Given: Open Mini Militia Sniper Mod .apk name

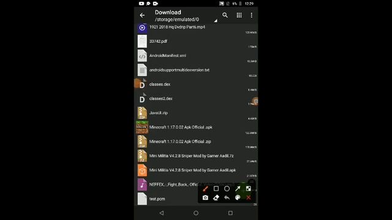Looking at the screenshot, I should 192,170.
